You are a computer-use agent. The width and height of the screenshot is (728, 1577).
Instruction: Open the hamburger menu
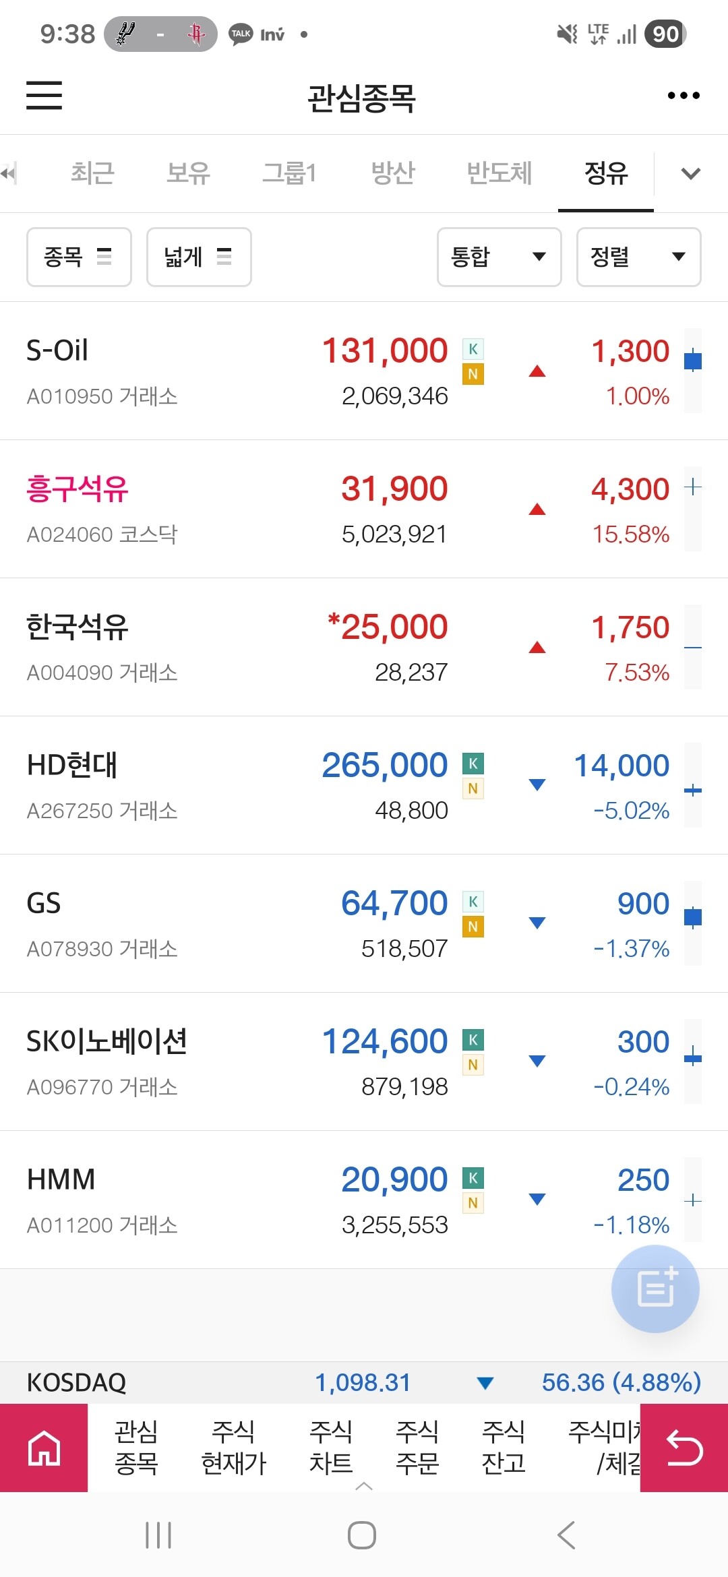[x=44, y=95]
